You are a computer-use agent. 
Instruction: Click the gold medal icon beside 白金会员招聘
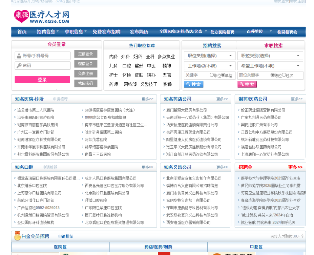pyautogui.click(x=17, y=236)
